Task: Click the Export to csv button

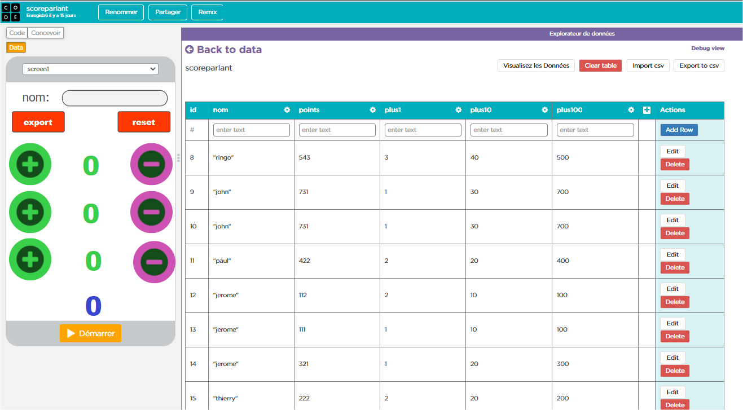Action: click(699, 65)
